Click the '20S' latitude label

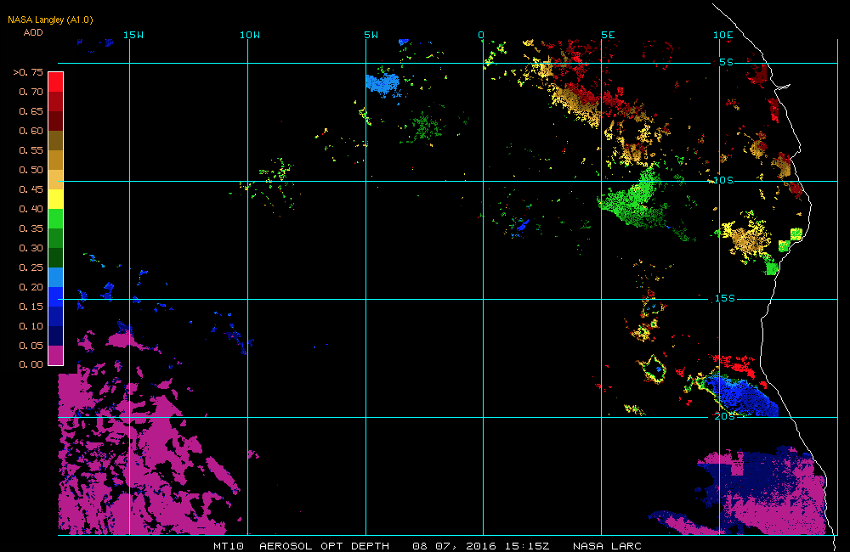725,416
